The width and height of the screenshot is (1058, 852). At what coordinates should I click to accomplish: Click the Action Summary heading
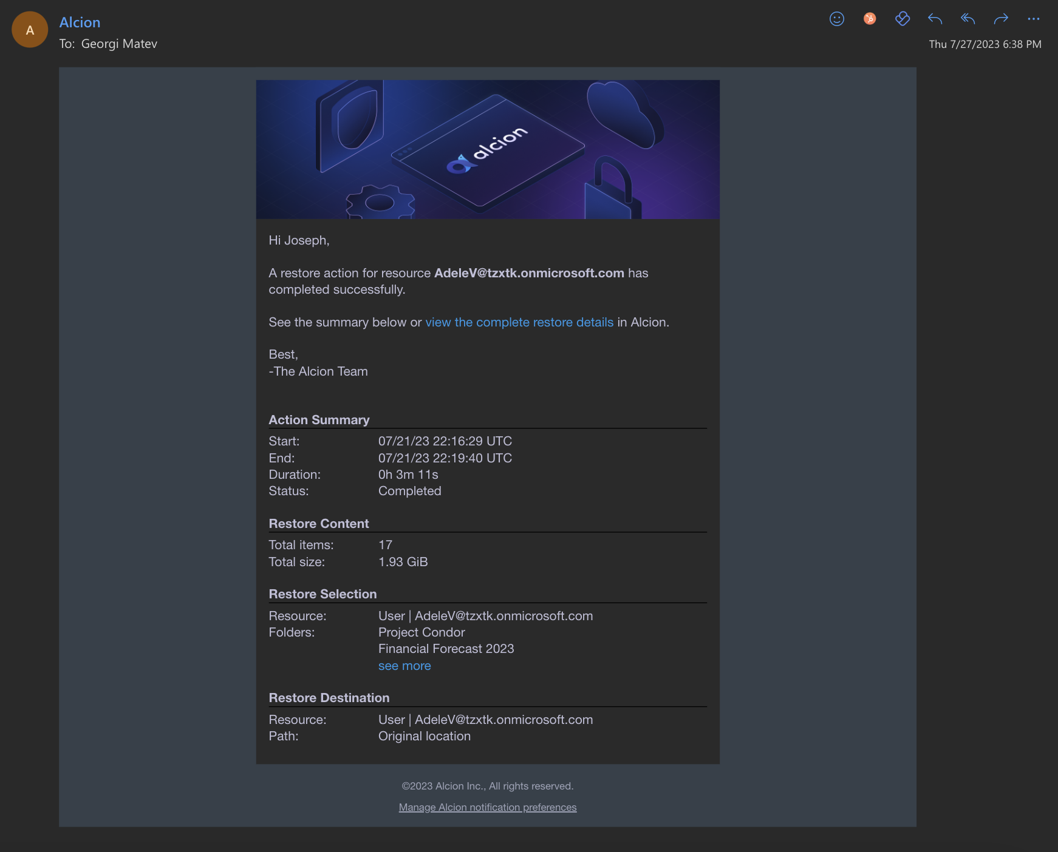[x=319, y=420]
